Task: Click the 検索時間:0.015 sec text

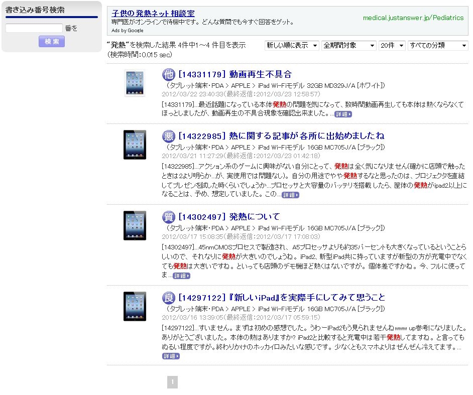Action: coord(140,55)
